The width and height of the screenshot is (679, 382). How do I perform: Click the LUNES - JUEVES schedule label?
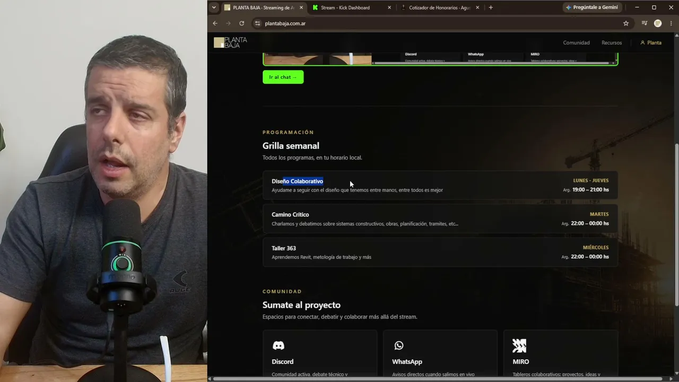click(591, 180)
